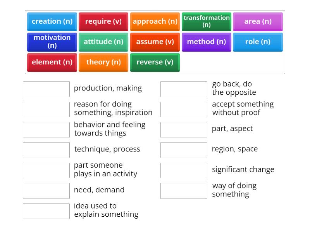The image size is (310, 233).
Task: Pick the 'element (n)' word tile
Action: click(x=52, y=62)
